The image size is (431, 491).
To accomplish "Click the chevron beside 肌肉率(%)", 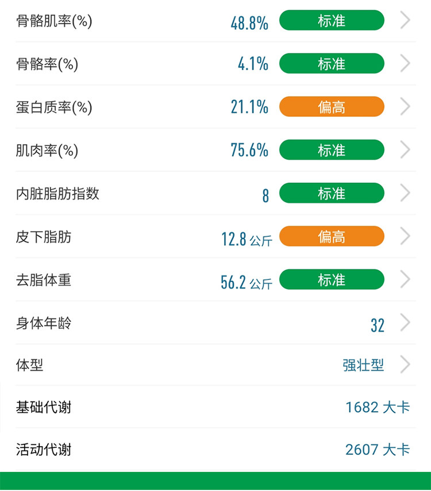I will pos(405,150).
